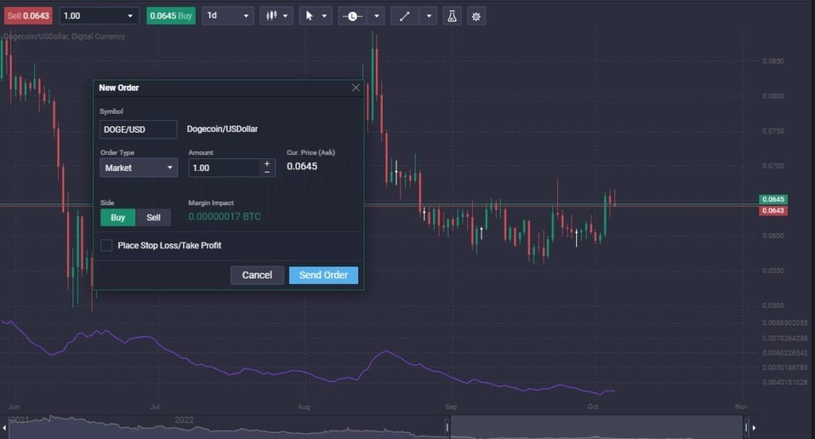This screenshot has height=439, width=815.
Task: Open chart settings gear icon
Action: (x=476, y=16)
